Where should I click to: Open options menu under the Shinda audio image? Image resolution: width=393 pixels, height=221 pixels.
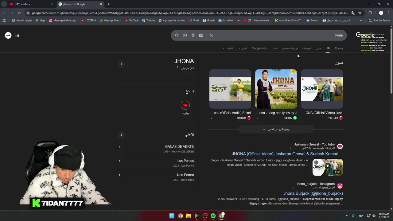click(211, 118)
